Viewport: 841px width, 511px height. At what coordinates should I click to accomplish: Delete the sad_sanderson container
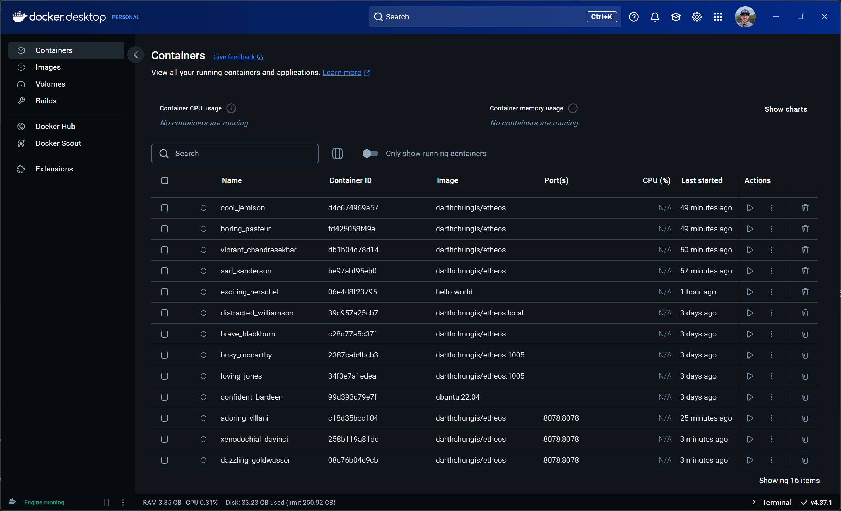[805, 271]
